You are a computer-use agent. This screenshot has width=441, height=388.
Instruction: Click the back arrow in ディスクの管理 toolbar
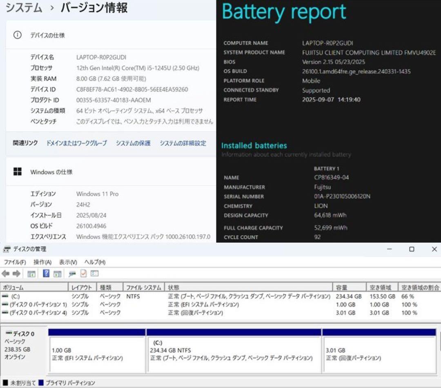point(5,274)
